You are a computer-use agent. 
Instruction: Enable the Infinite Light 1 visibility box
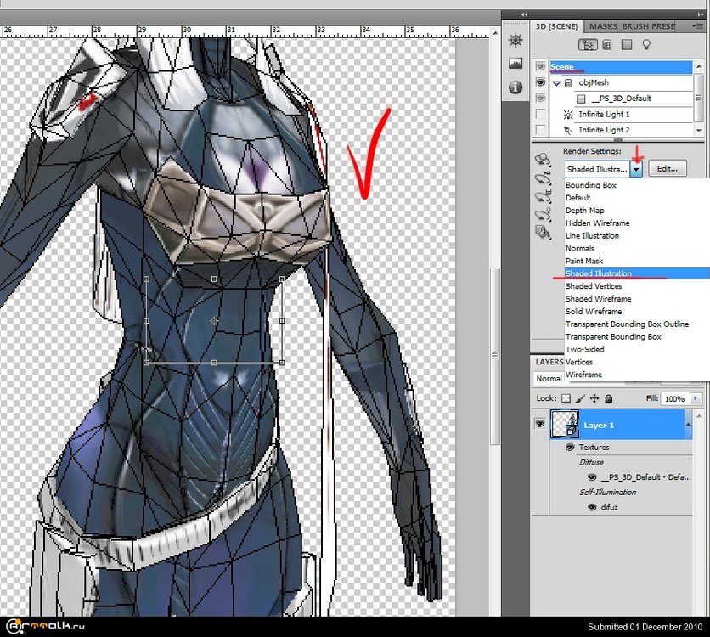click(x=540, y=114)
